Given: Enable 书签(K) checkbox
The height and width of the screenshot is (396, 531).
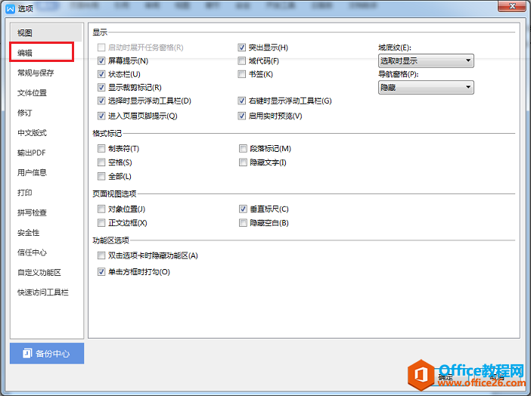Looking at the screenshot, I should pos(241,74).
